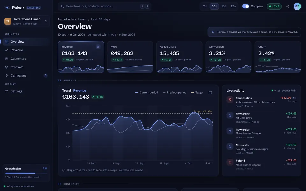This screenshot has height=191, width=306.
Task: Click 'Abbonamento Filtro · bimestrale' text
Action: click(x=255, y=102)
